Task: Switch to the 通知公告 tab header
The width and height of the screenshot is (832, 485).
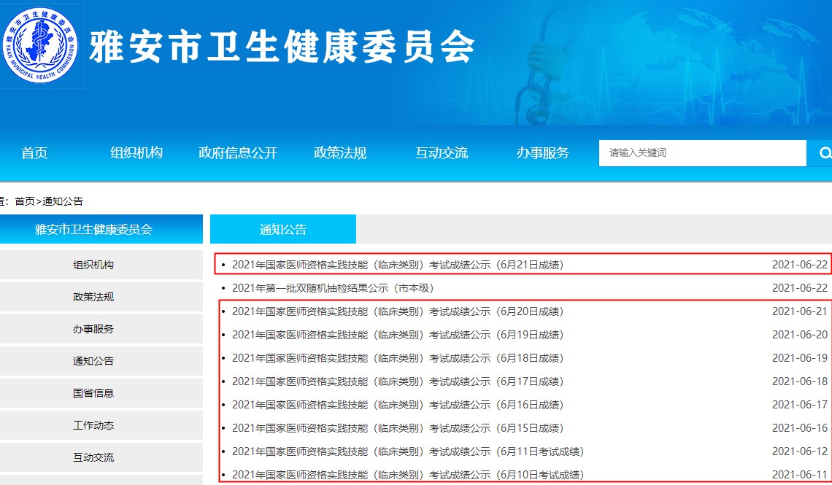Action: click(x=283, y=230)
